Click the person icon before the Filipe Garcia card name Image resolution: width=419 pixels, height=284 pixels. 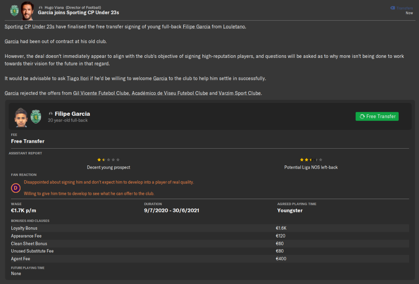[x=50, y=114]
